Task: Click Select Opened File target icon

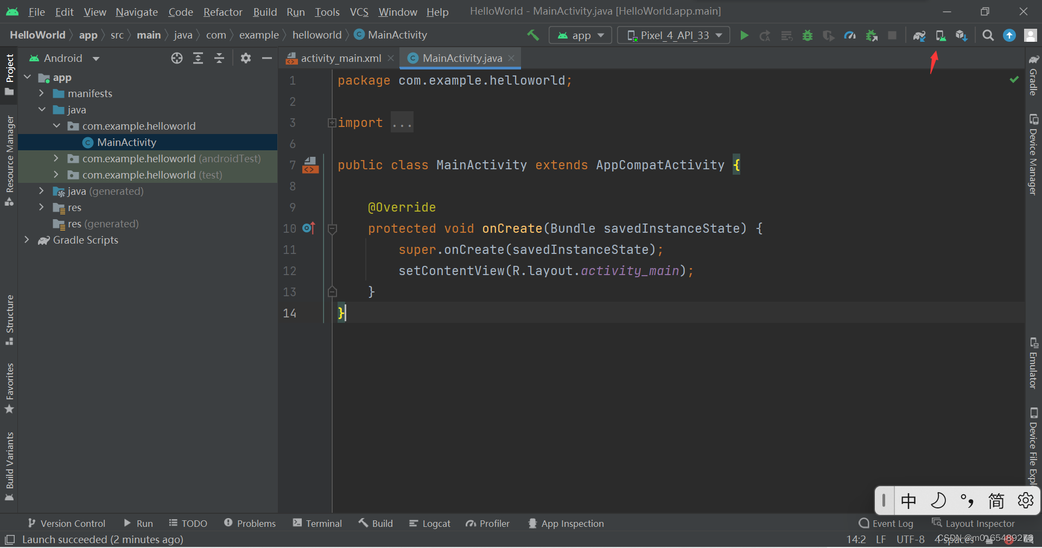Action: (x=177, y=58)
